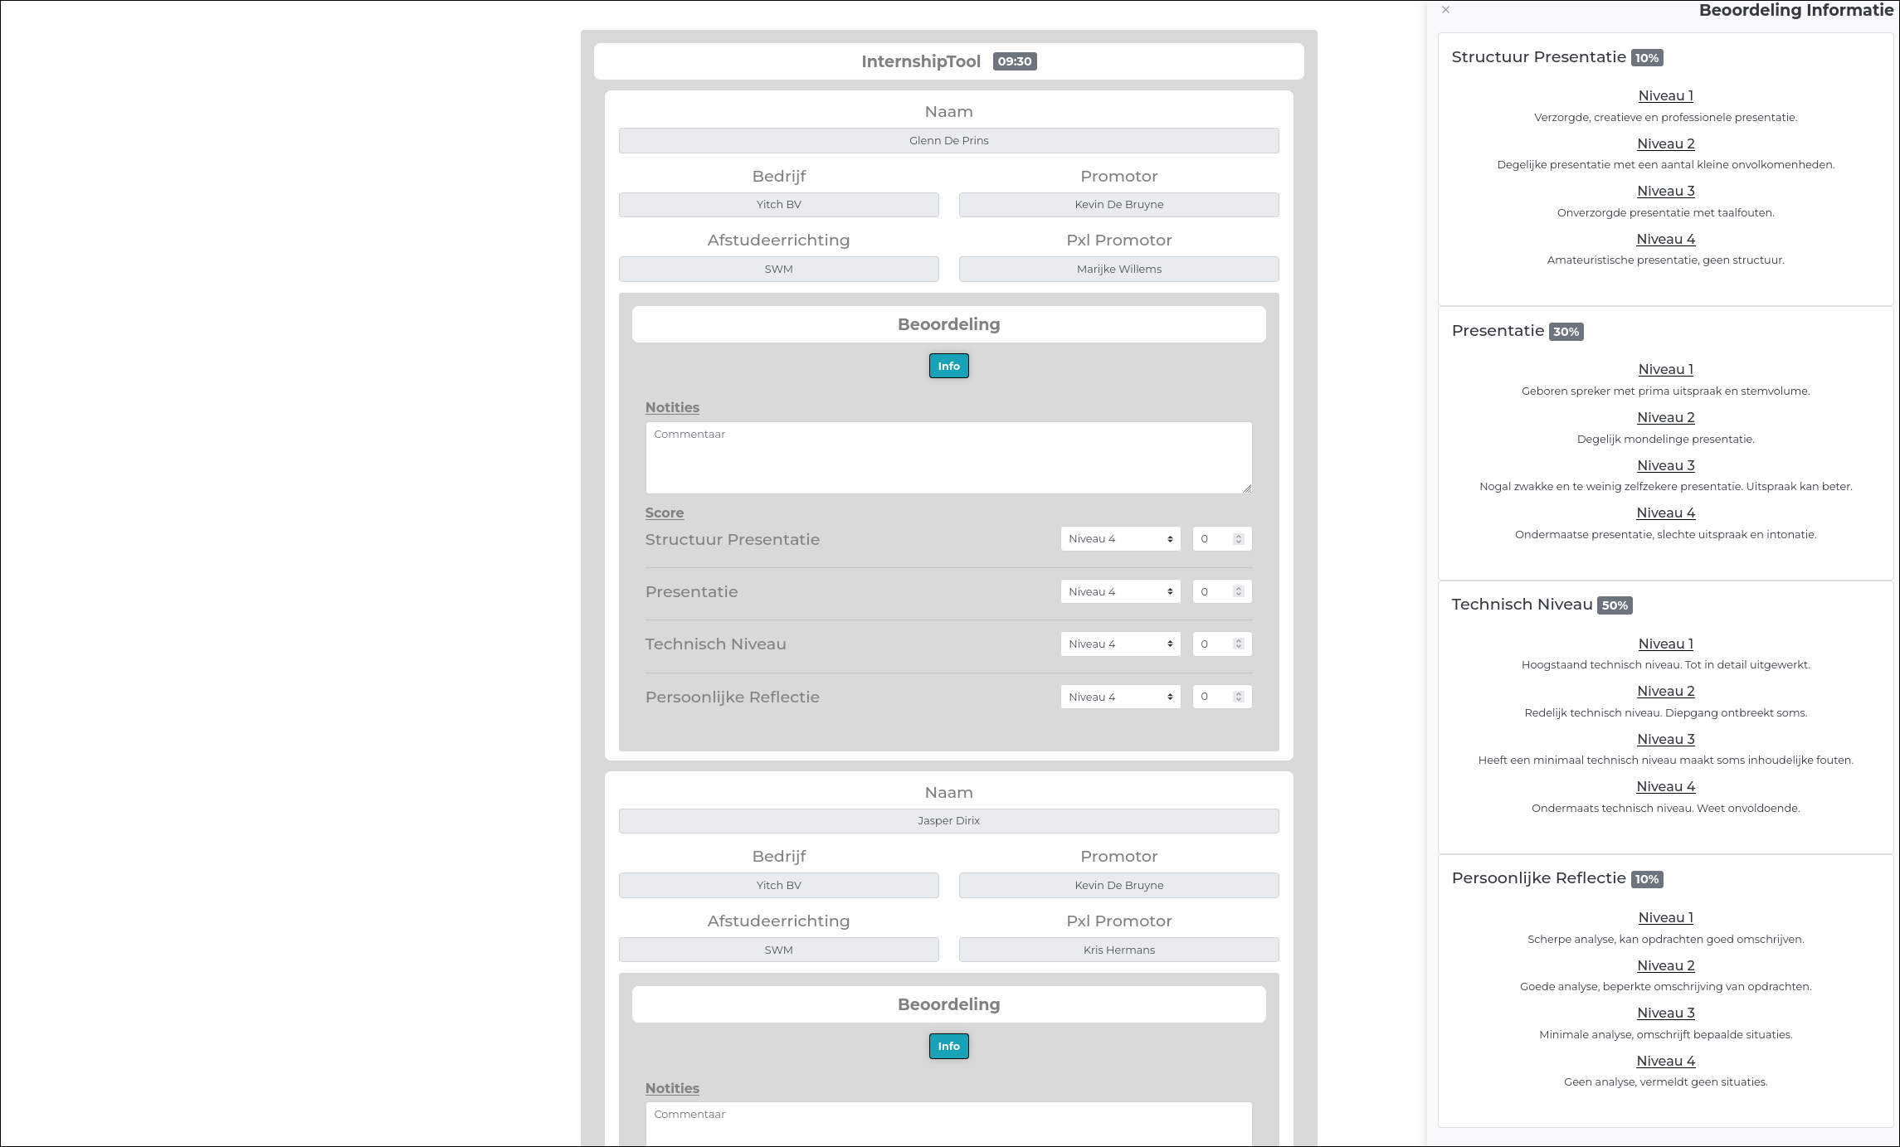Click Info button under Jasper Dirix

click(x=948, y=1046)
